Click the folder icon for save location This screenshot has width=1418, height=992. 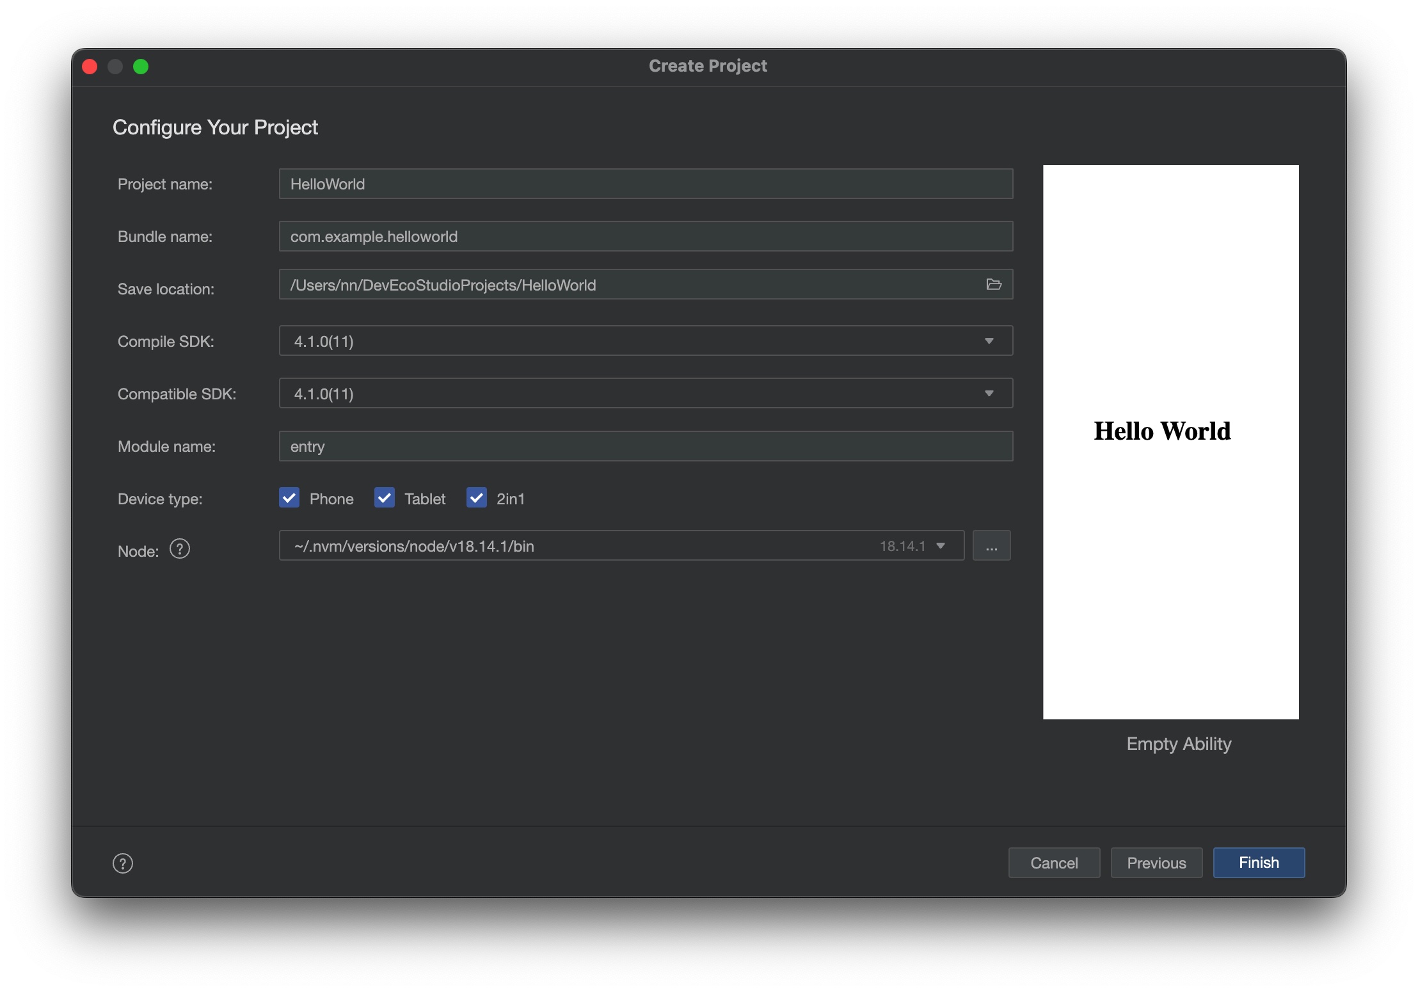(x=992, y=284)
